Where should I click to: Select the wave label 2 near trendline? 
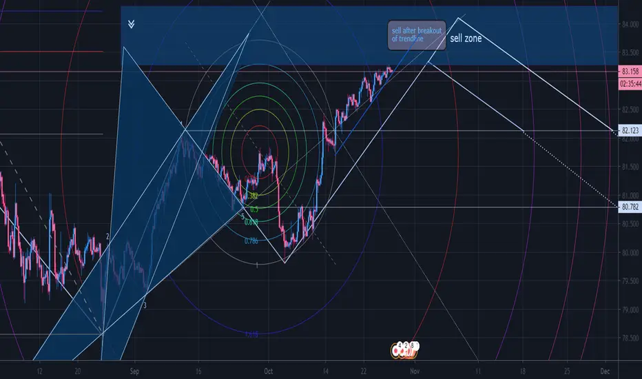coord(107,236)
